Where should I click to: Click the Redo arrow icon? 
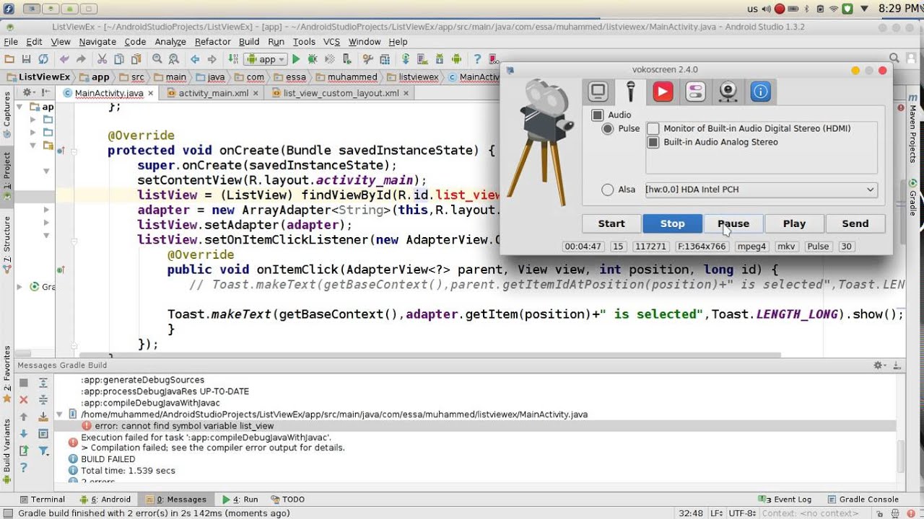(81, 59)
